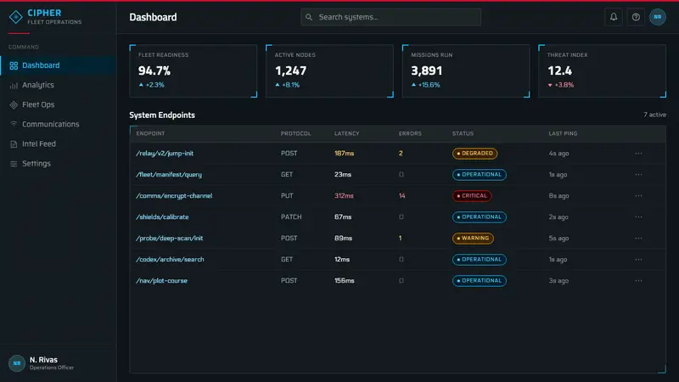
Task: Open the /comms/encrypt-channel endpoint link
Action: [x=174, y=196]
